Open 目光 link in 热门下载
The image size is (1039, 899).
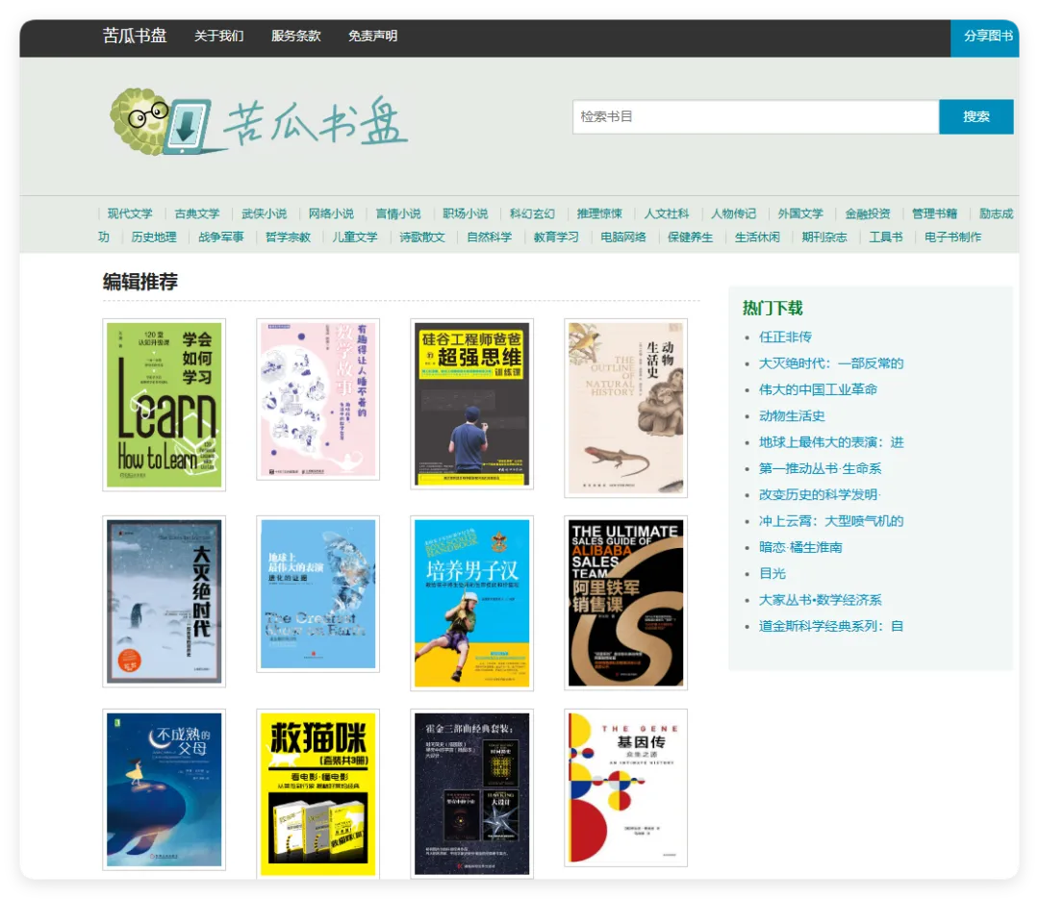773,574
